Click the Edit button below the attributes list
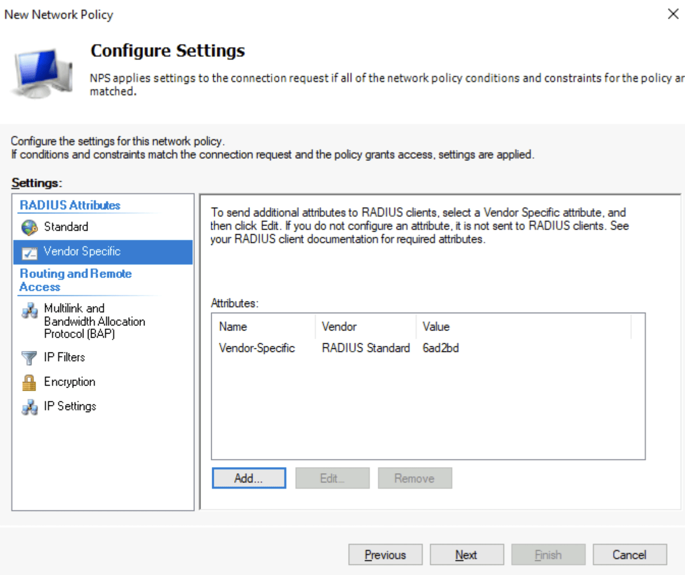 tap(332, 478)
